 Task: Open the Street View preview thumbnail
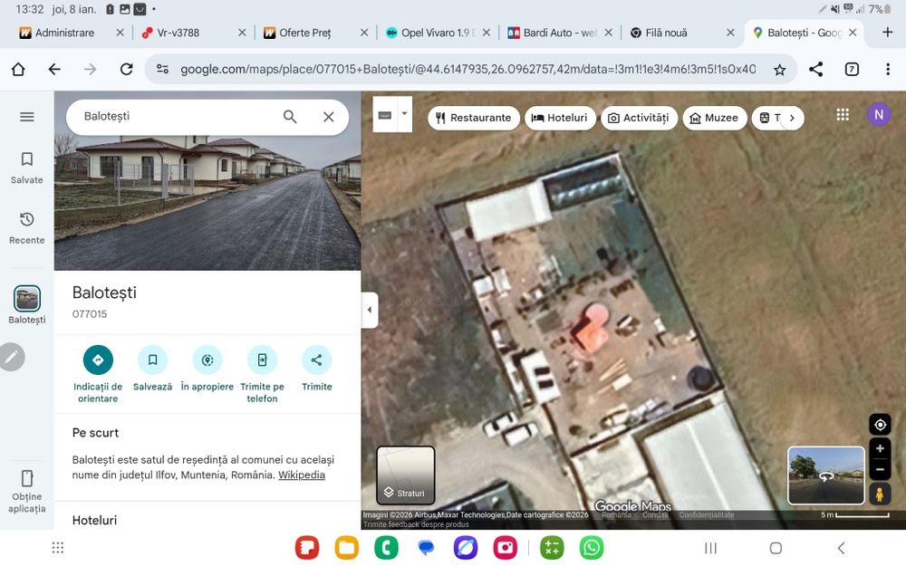[x=825, y=476]
